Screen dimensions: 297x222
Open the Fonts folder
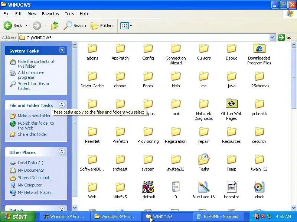(x=148, y=80)
